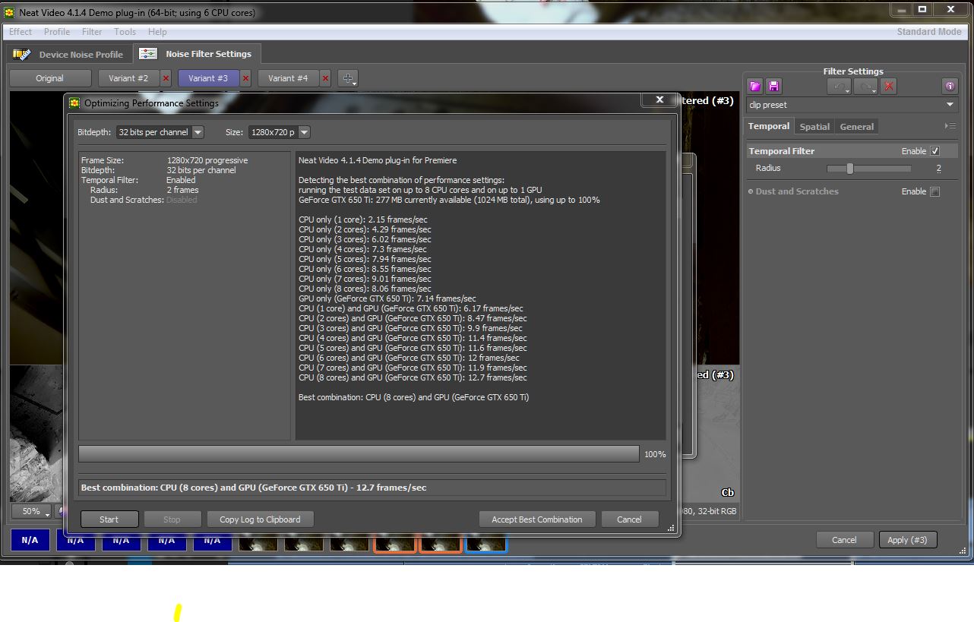Open the Filter menu
974x622 pixels.
click(x=92, y=32)
